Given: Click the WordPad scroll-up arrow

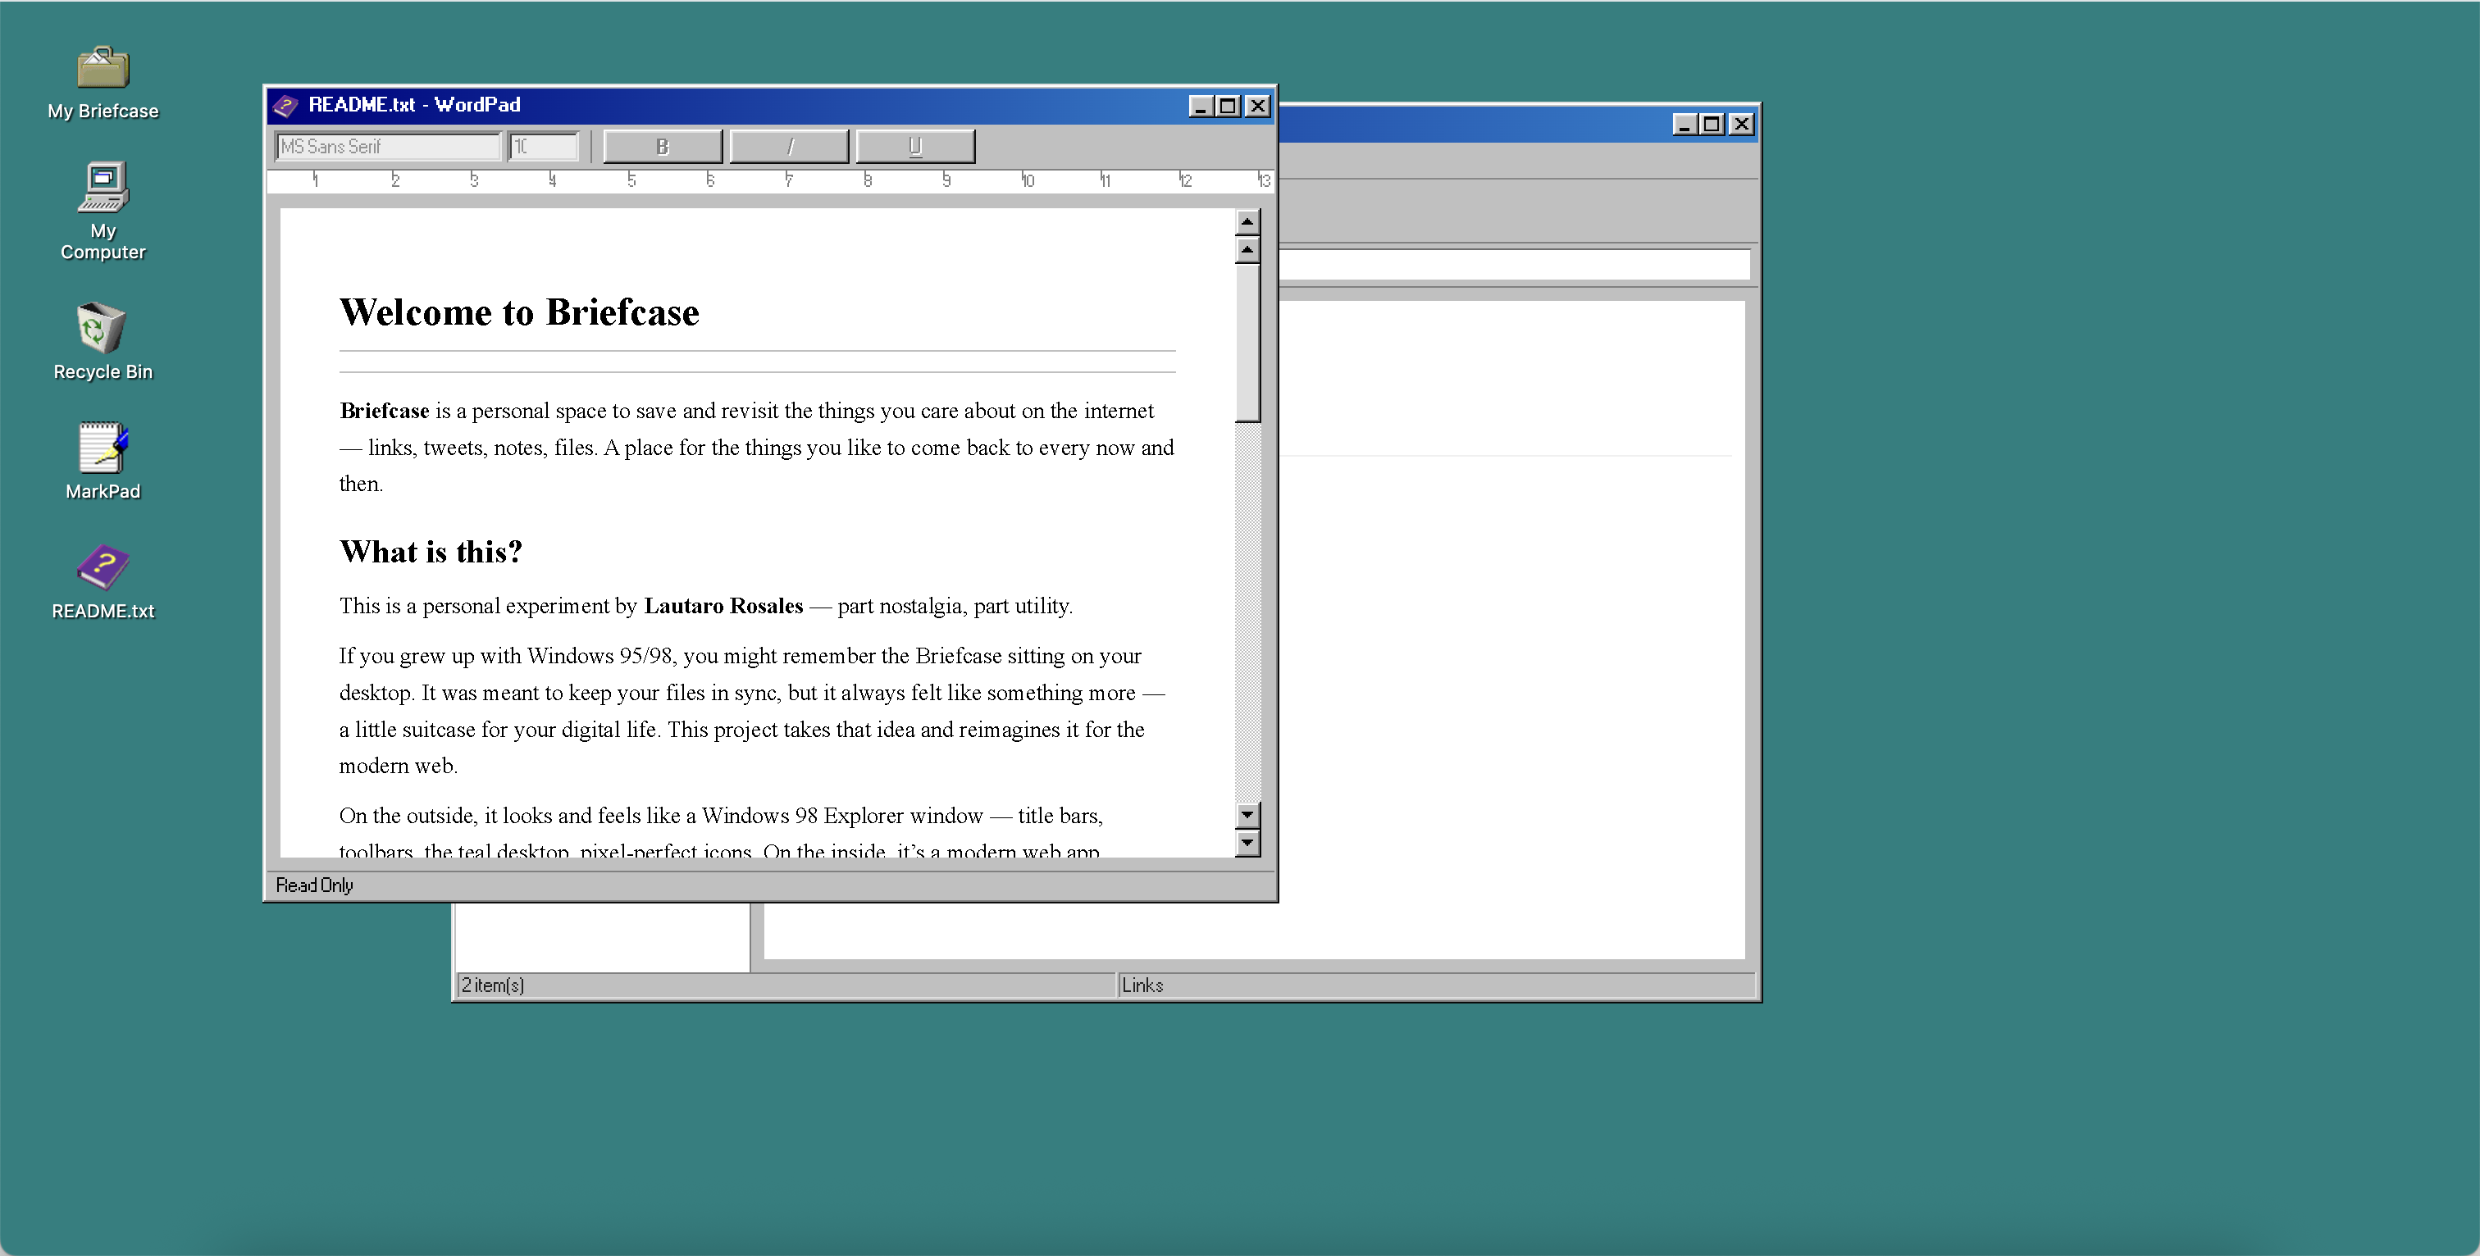Looking at the screenshot, I should pyautogui.click(x=1249, y=250).
